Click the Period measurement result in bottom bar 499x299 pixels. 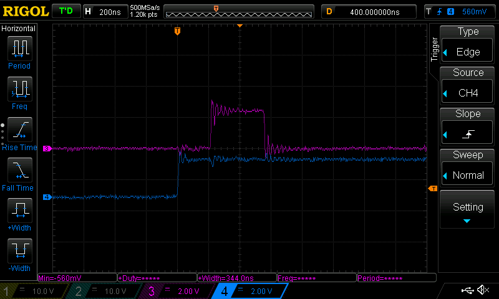[x=397, y=278]
